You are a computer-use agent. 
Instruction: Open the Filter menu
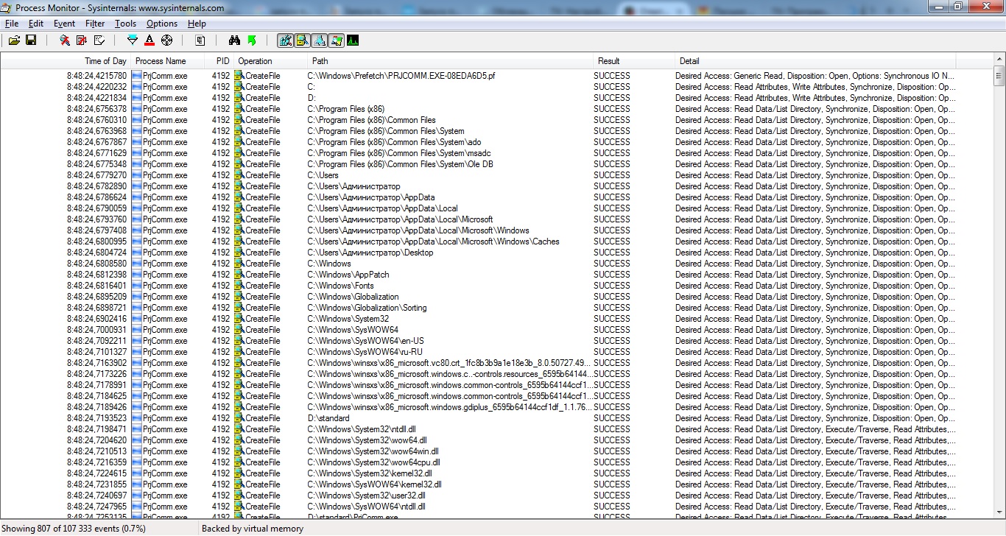pos(95,24)
